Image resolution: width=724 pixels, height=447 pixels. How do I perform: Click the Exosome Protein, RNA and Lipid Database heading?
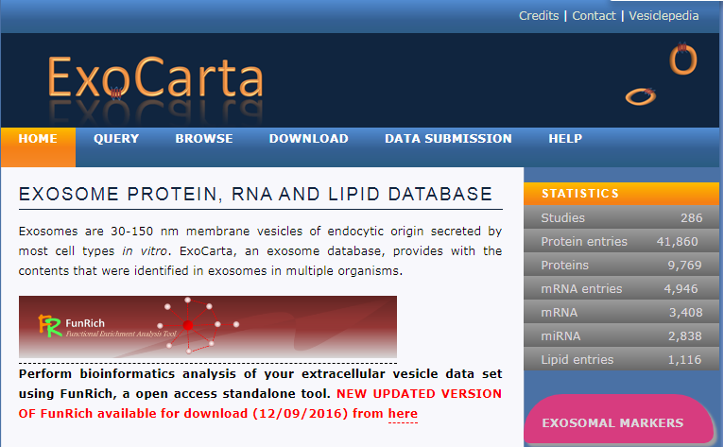tap(255, 194)
